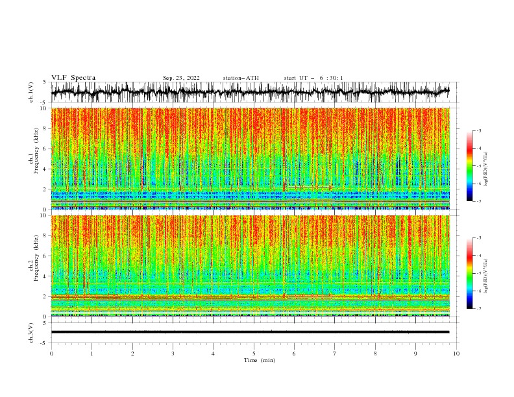Click the "Time (min)" axis title
Image resolution: width=514 pixels, height=397 pixels.
point(260,360)
